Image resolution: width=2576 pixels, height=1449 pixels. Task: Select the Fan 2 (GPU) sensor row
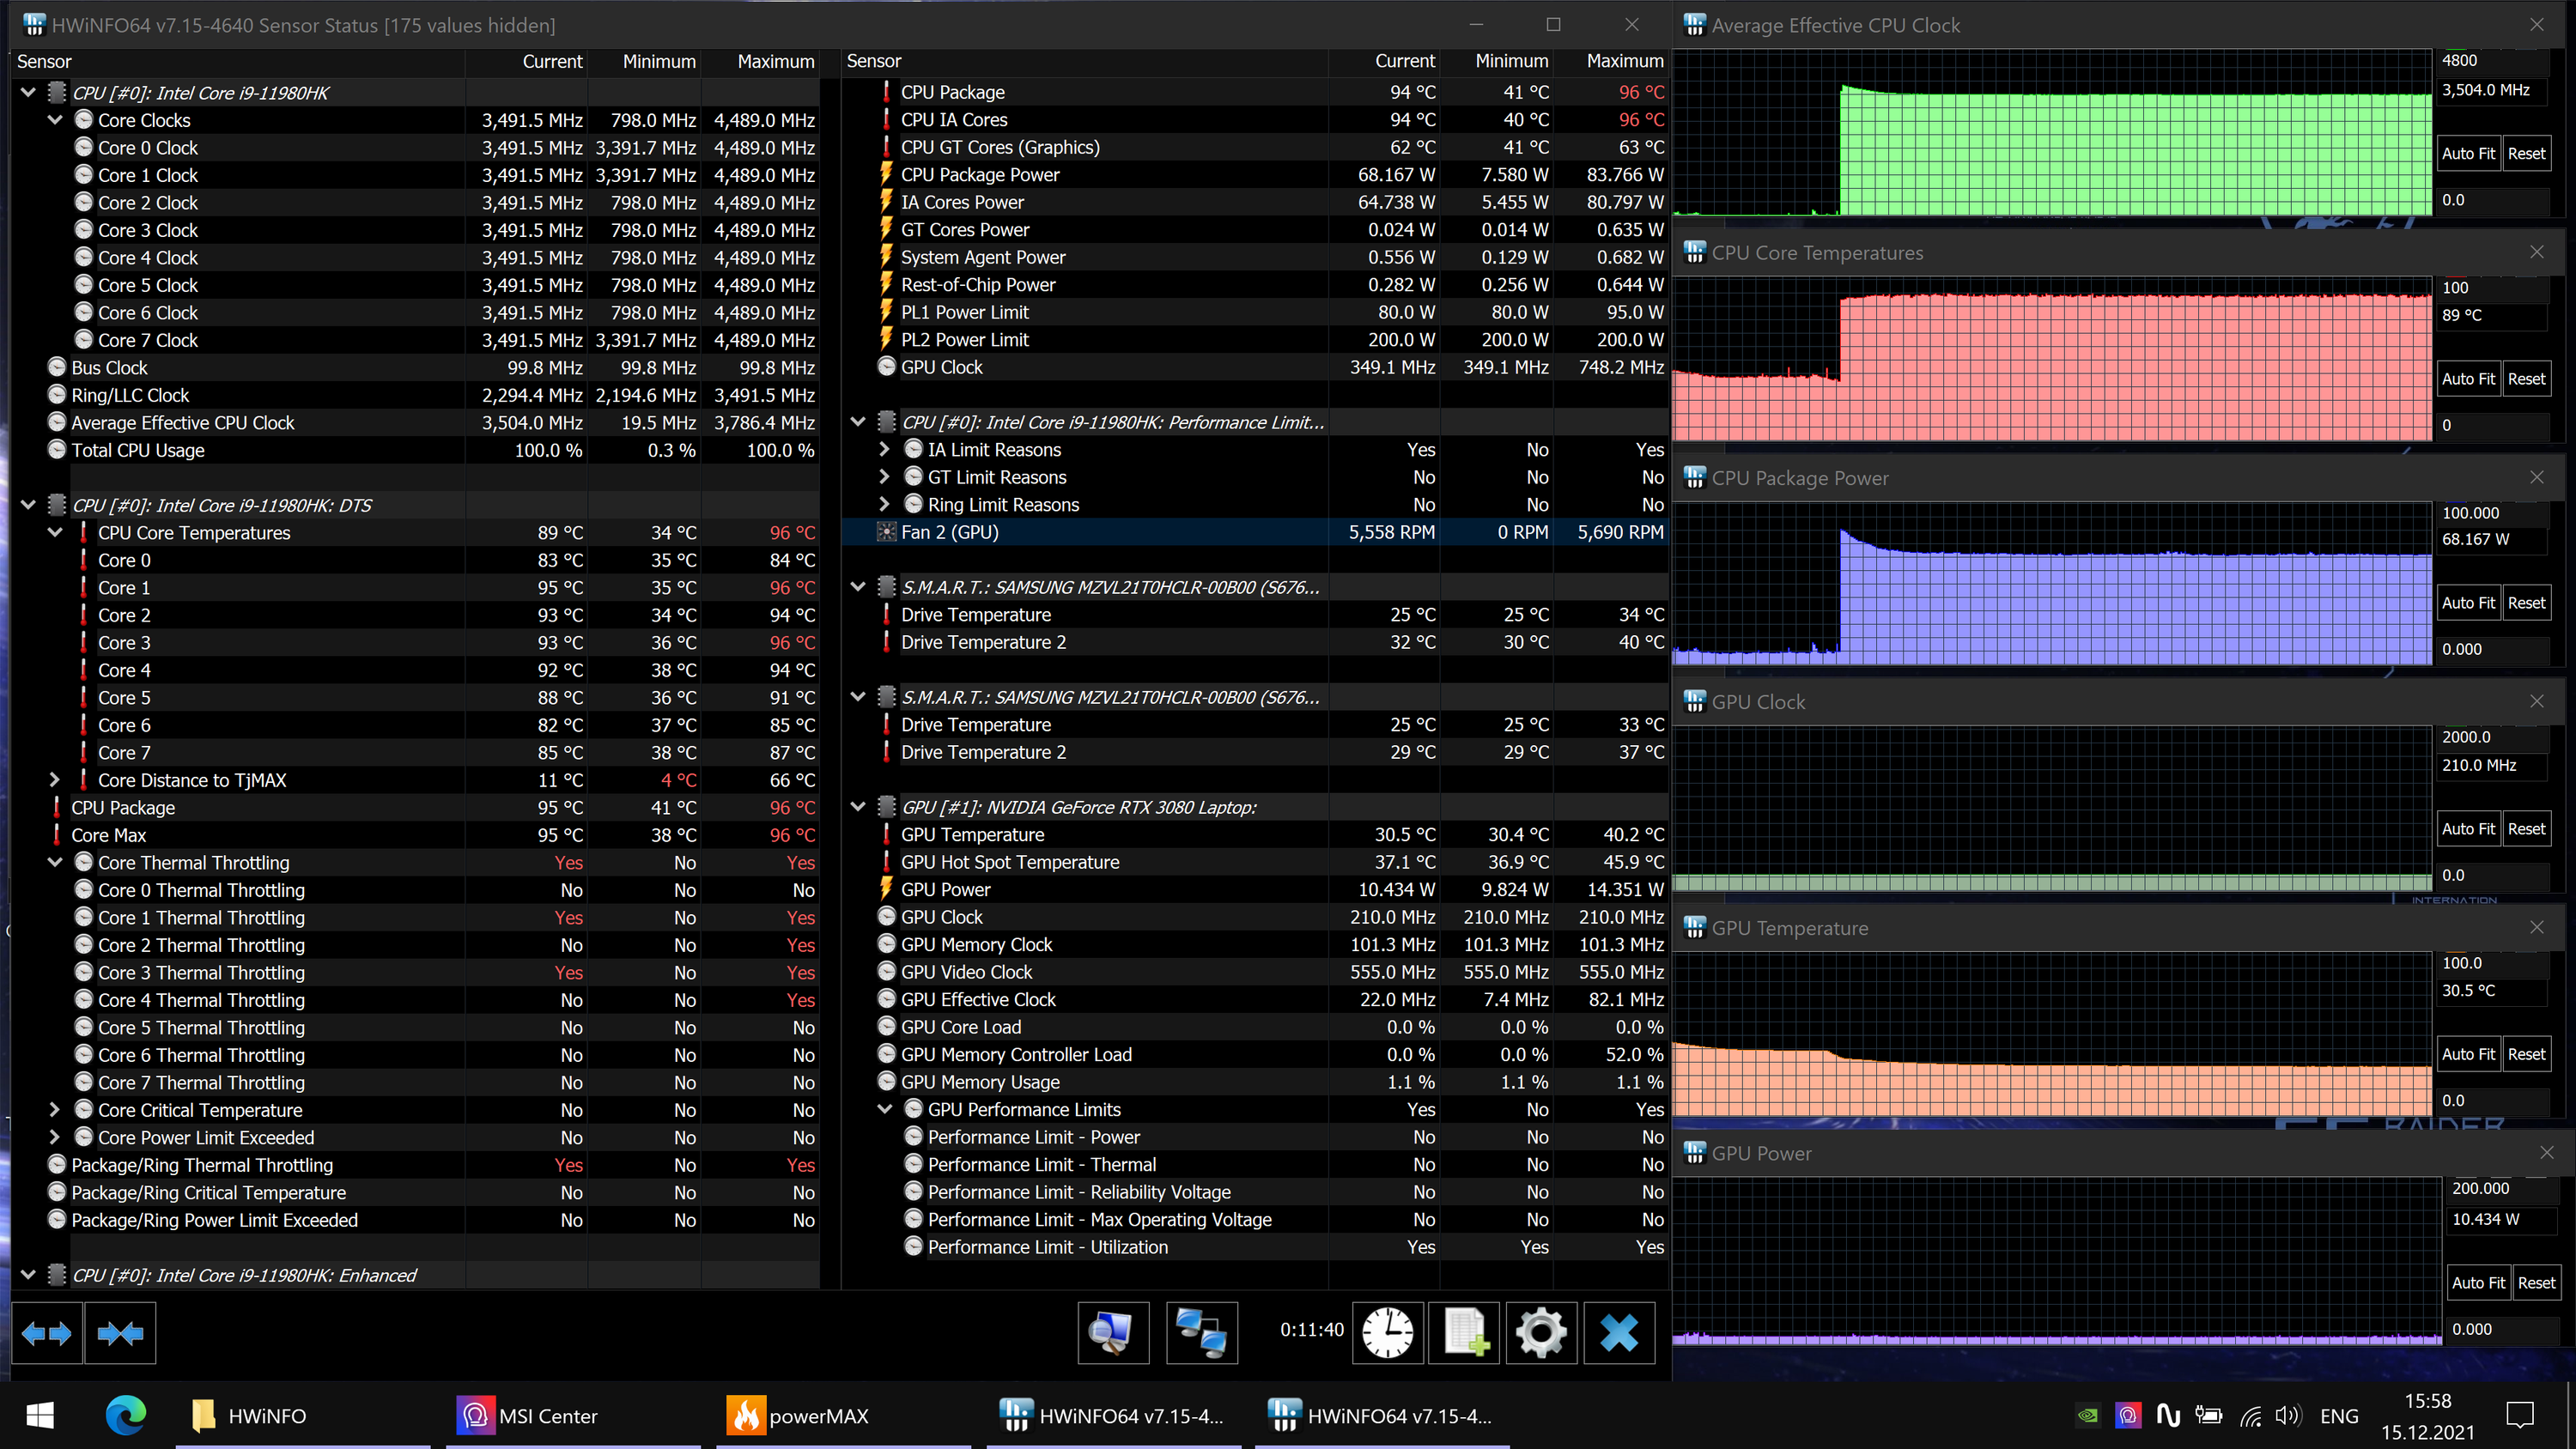[x=950, y=532]
